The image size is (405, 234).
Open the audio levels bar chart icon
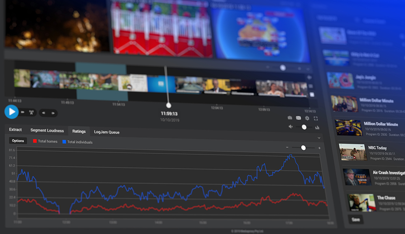[317, 127]
